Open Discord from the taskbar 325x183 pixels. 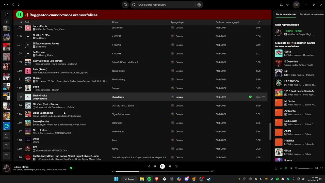point(187,179)
